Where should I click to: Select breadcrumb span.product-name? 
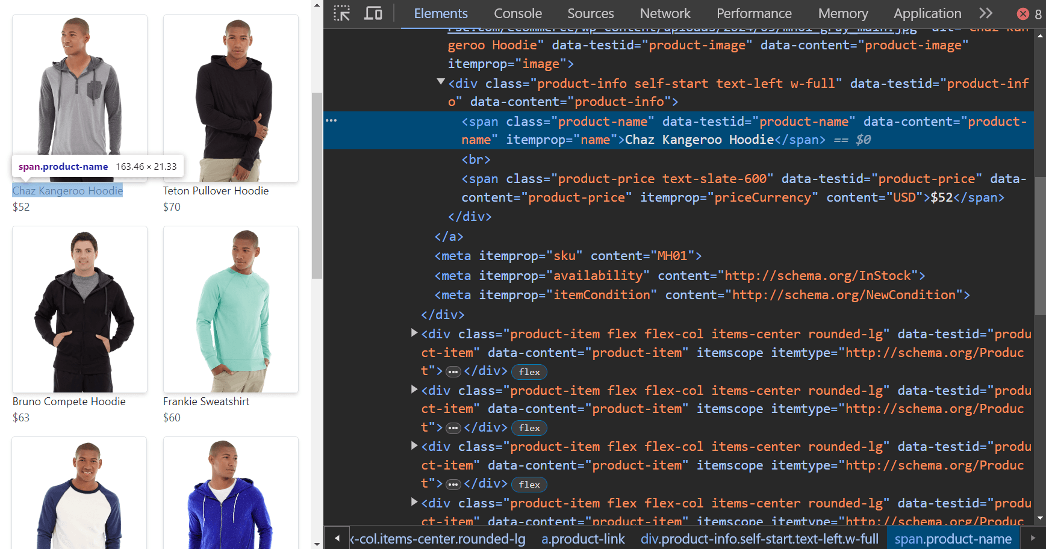(953, 539)
